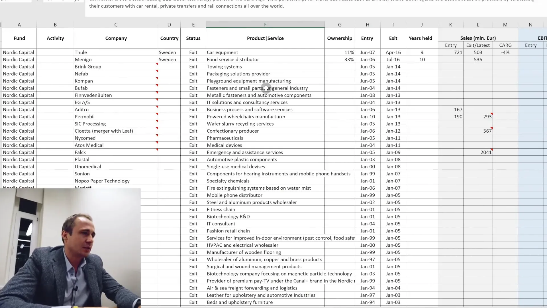547x308 pixels.
Task: Select the SiC Processing cell
Action: click(x=116, y=124)
